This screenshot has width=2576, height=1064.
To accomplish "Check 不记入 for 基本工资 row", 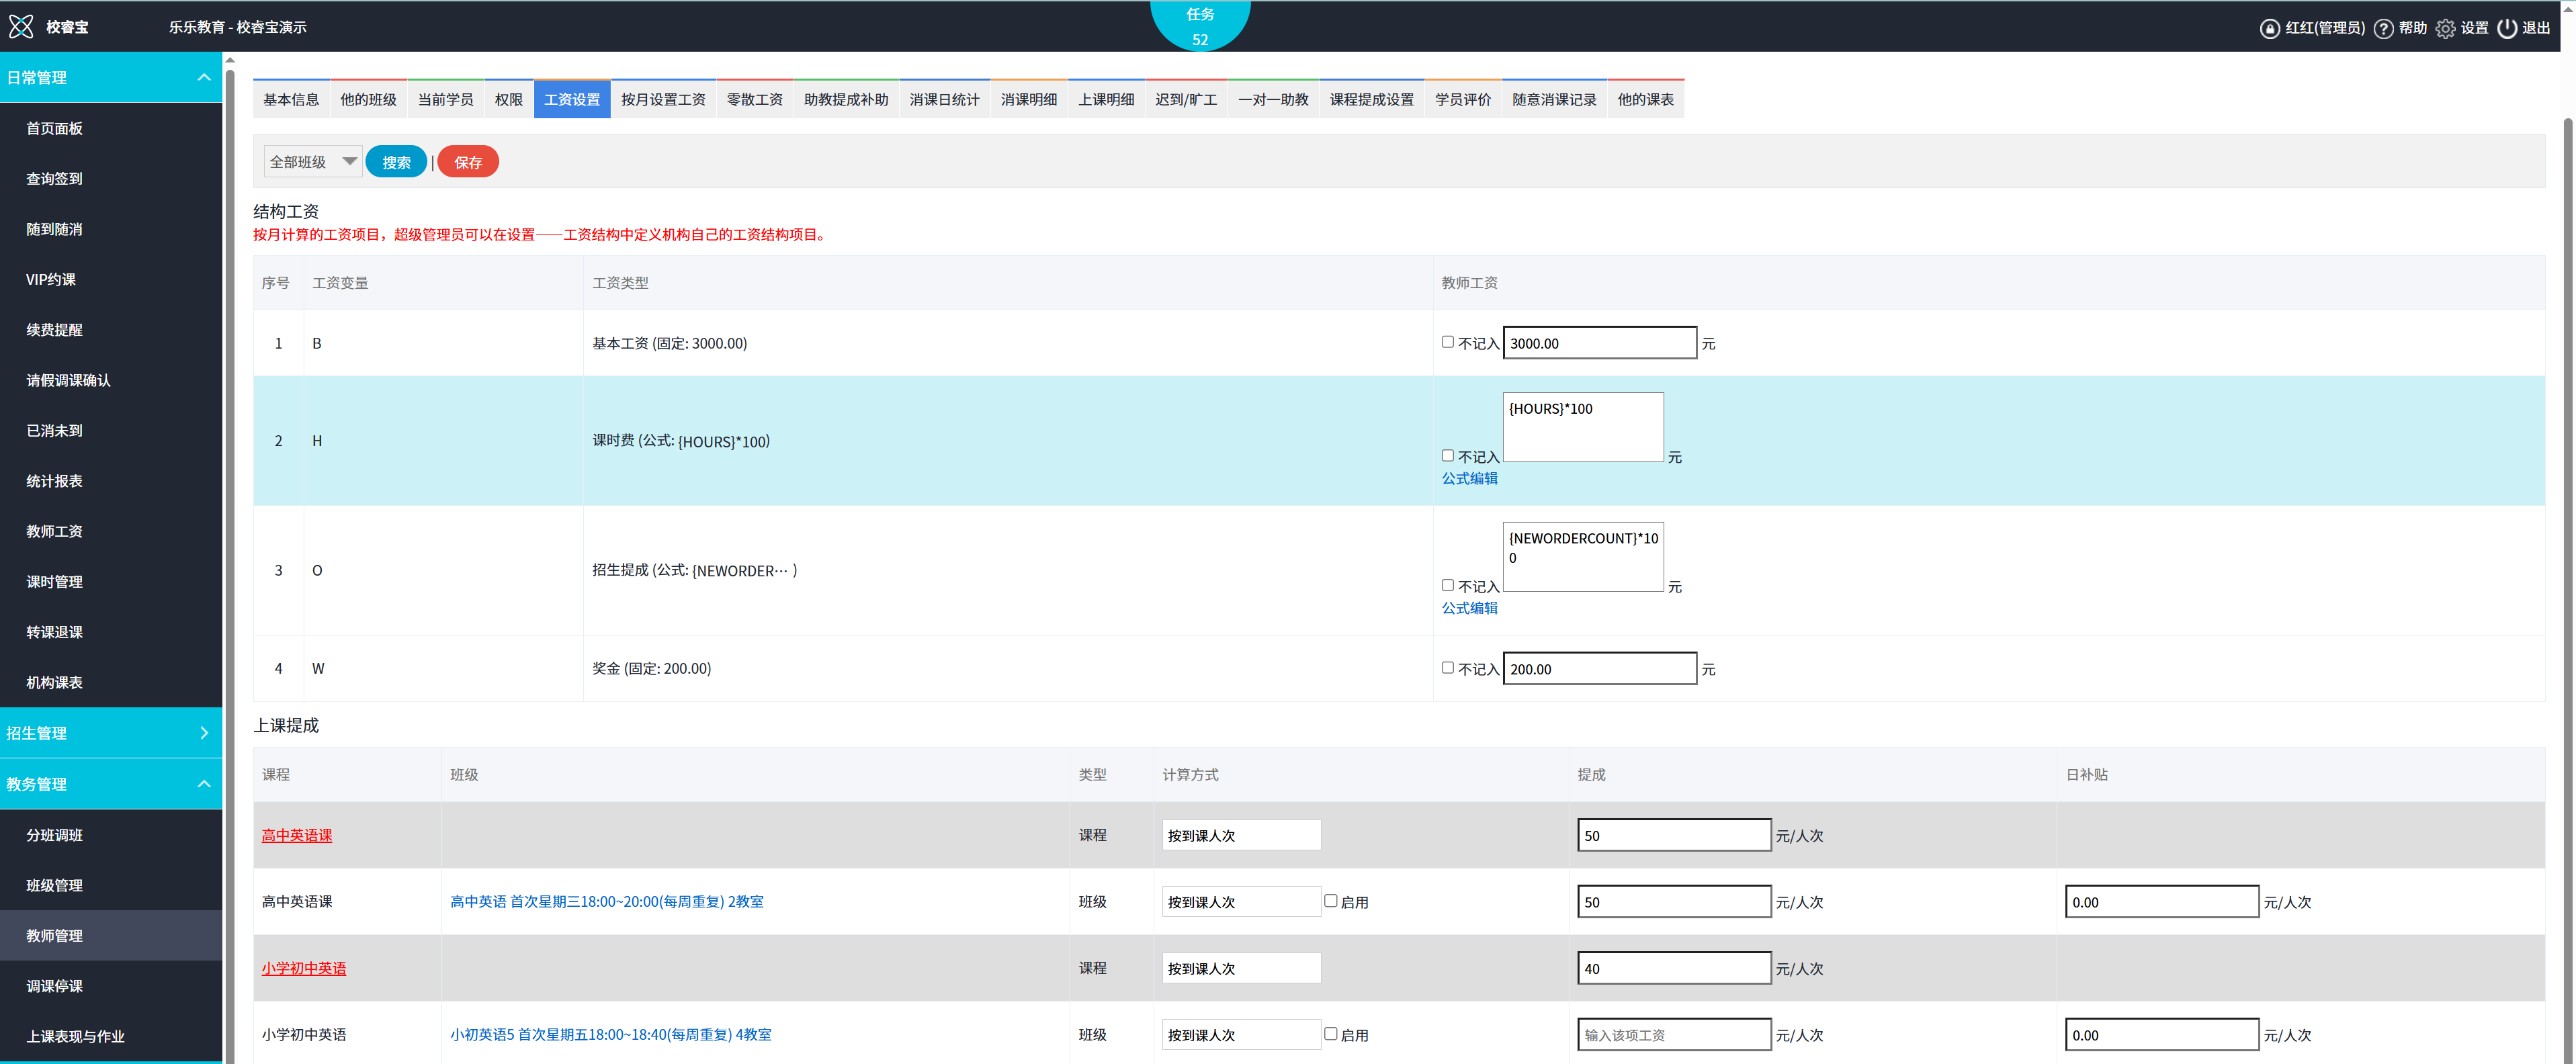I will [x=1447, y=342].
